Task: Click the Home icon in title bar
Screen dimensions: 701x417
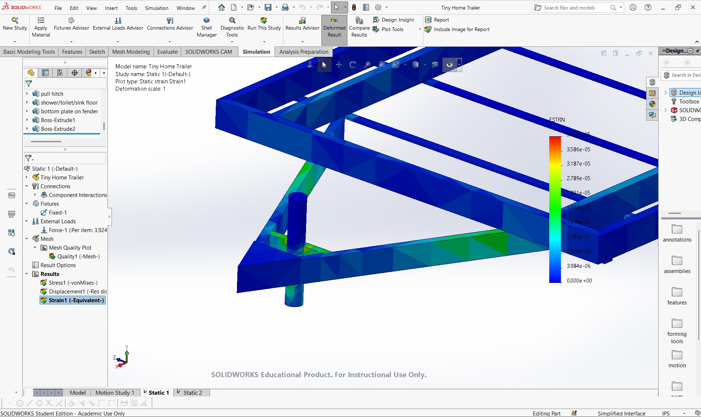Action: coord(222,7)
